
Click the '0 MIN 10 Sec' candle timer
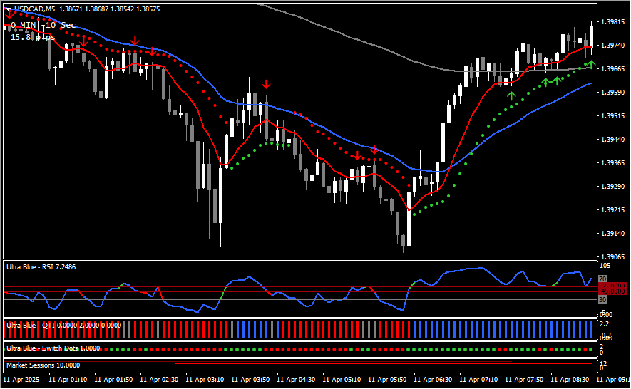tap(43, 25)
